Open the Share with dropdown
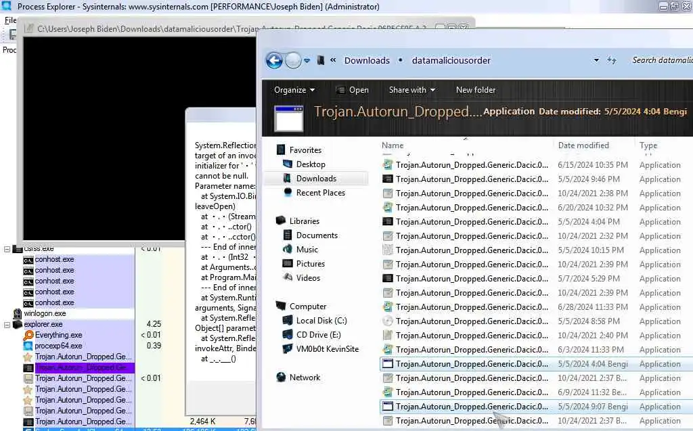 [x=412, y=90]
